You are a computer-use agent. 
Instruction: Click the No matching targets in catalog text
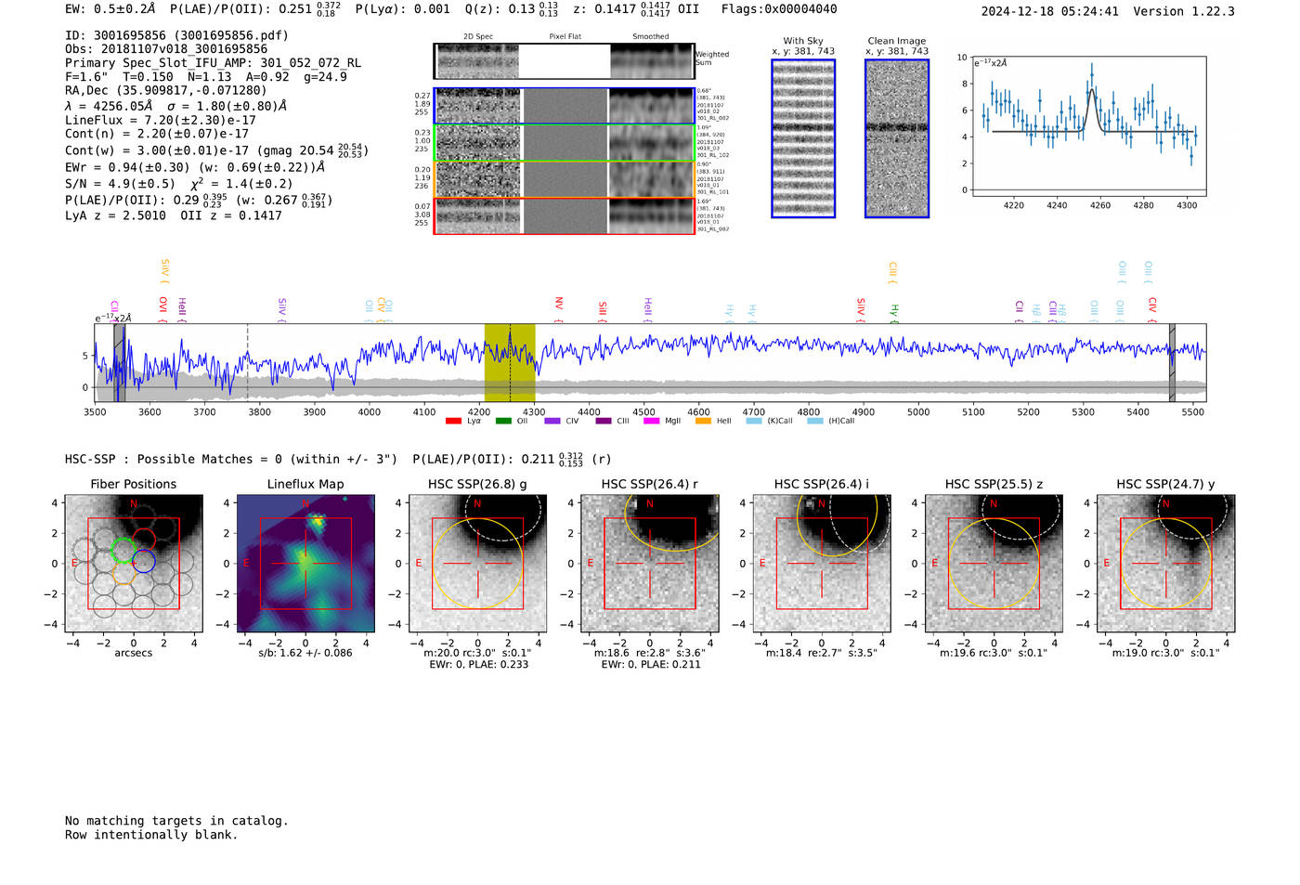(176, 821)
